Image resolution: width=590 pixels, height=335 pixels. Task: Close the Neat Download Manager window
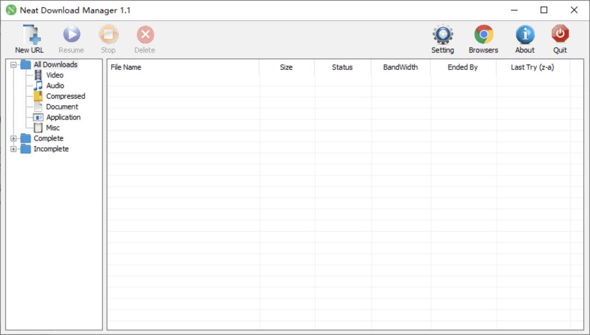point(574,10)
